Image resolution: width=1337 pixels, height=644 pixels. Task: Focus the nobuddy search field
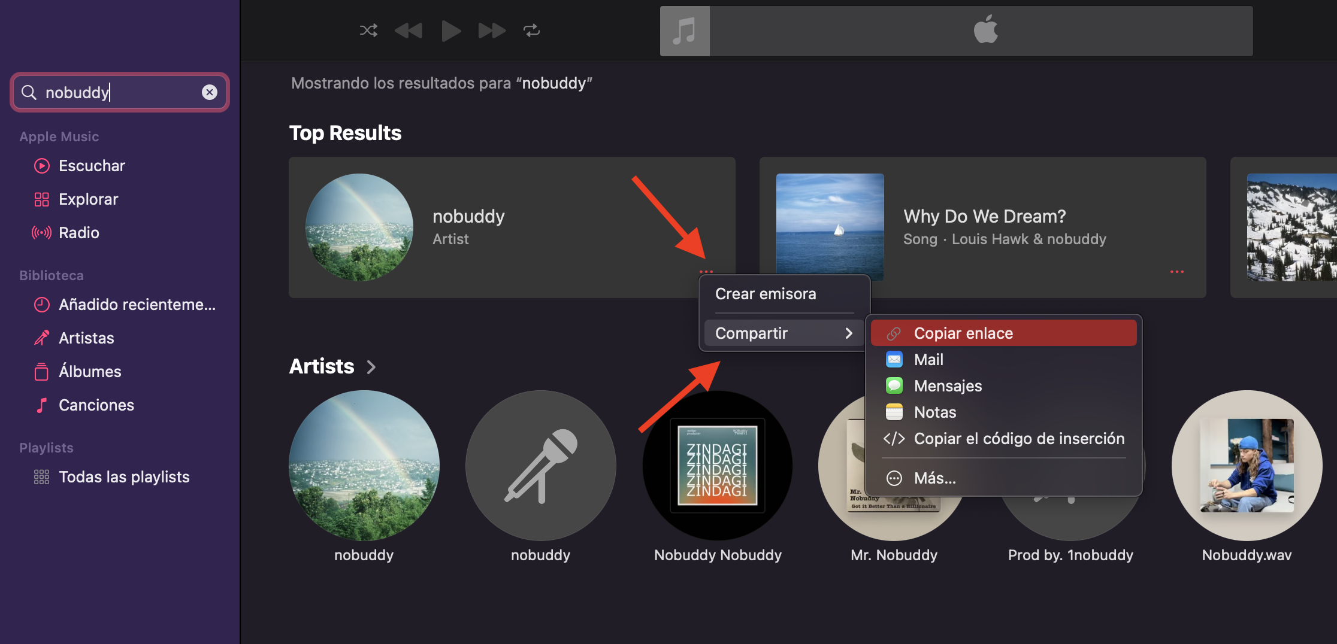pos(120,92)
